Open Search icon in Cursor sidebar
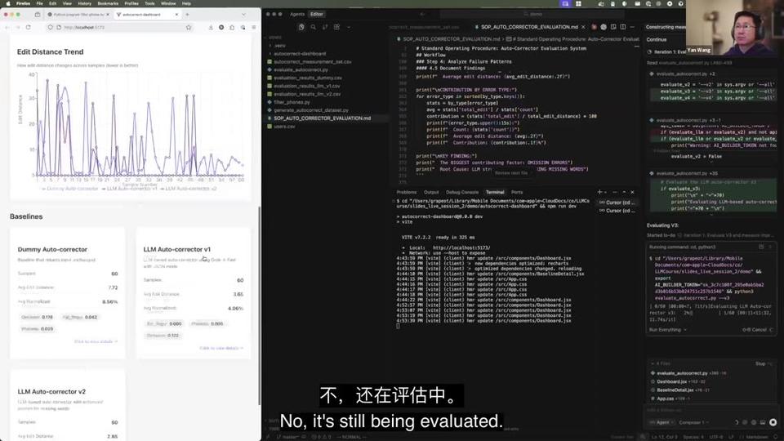 pos(313,27)
